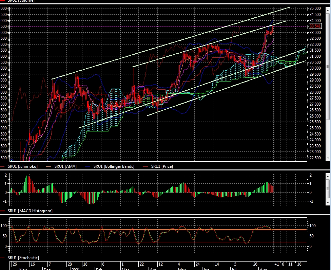Viewport: 331px width, 270px height.
Task: Click the 26 date label under Aug
Action: (x=255, y=264)
